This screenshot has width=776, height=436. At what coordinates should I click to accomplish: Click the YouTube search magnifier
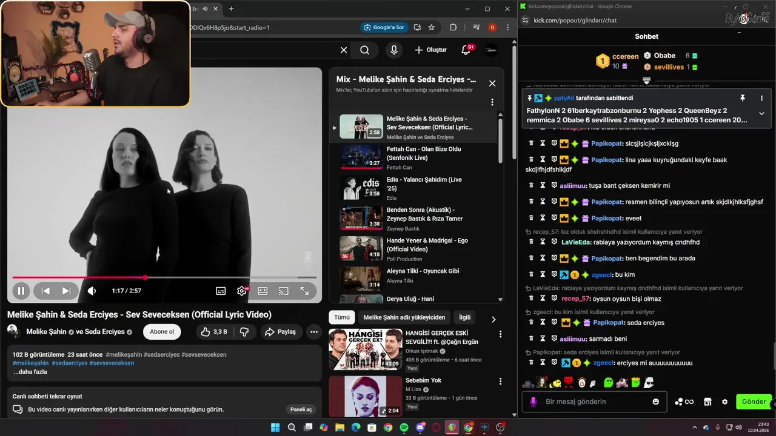point(364,50)
